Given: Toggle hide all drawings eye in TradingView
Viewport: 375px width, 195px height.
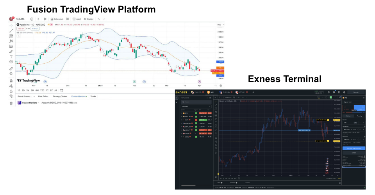Looking at the screenshot, I should (x=11, y=96).
